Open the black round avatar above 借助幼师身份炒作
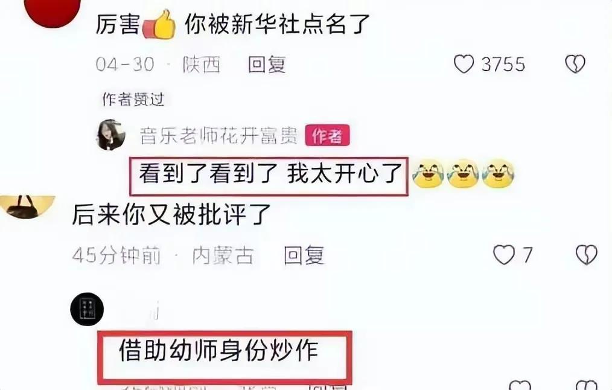Image resolution: width=612 pixels, height=390 pixels. (87, 308)
